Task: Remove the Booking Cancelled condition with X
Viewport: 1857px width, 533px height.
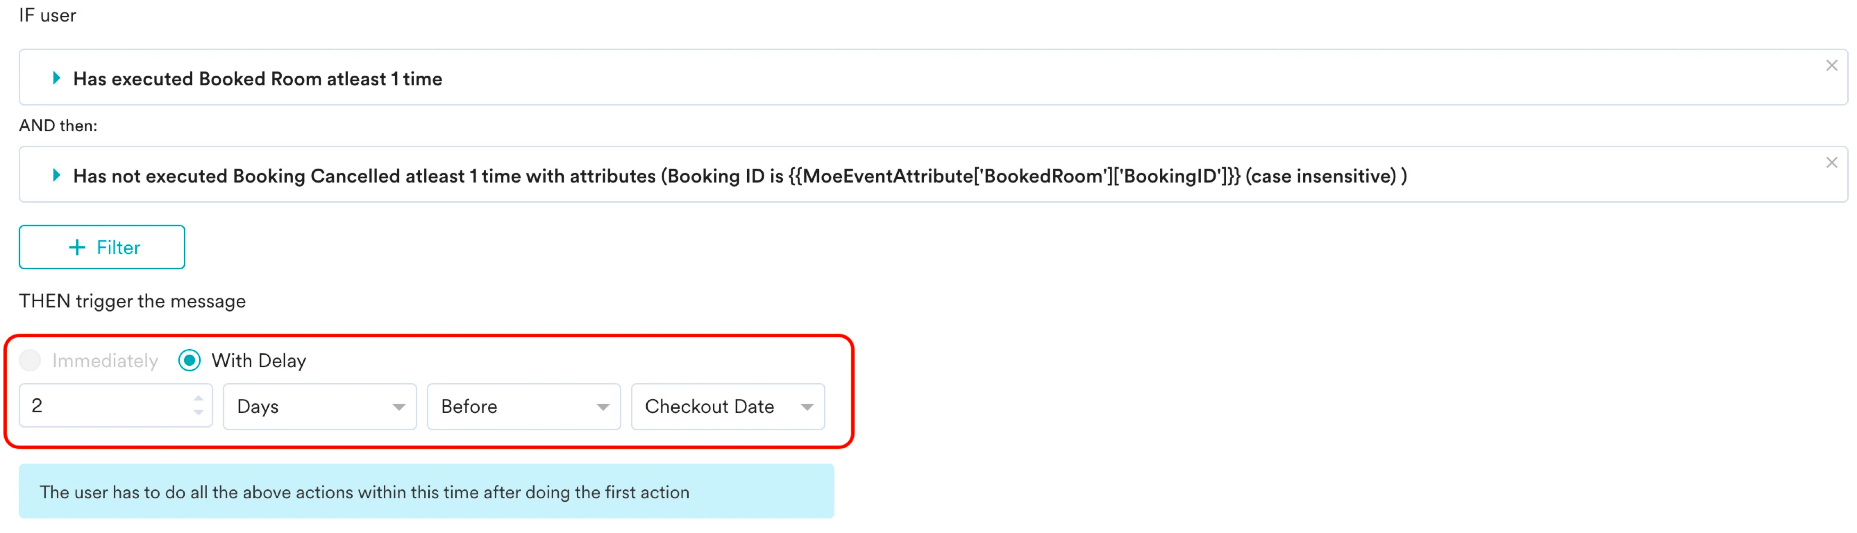Action: 1832,163
